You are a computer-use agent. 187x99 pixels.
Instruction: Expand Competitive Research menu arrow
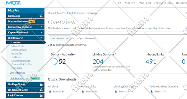pyautogui.click(x=41, y=27)
